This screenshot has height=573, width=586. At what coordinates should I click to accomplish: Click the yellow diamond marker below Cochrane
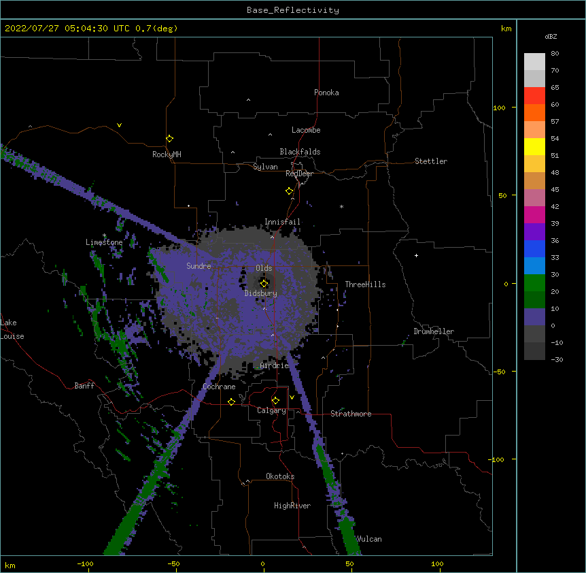coord(231,402)
